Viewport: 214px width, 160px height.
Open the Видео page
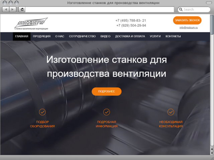[x=105, y=36]
